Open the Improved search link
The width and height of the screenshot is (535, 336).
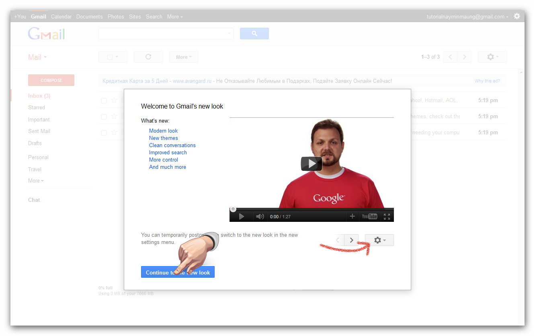point(168,152)
